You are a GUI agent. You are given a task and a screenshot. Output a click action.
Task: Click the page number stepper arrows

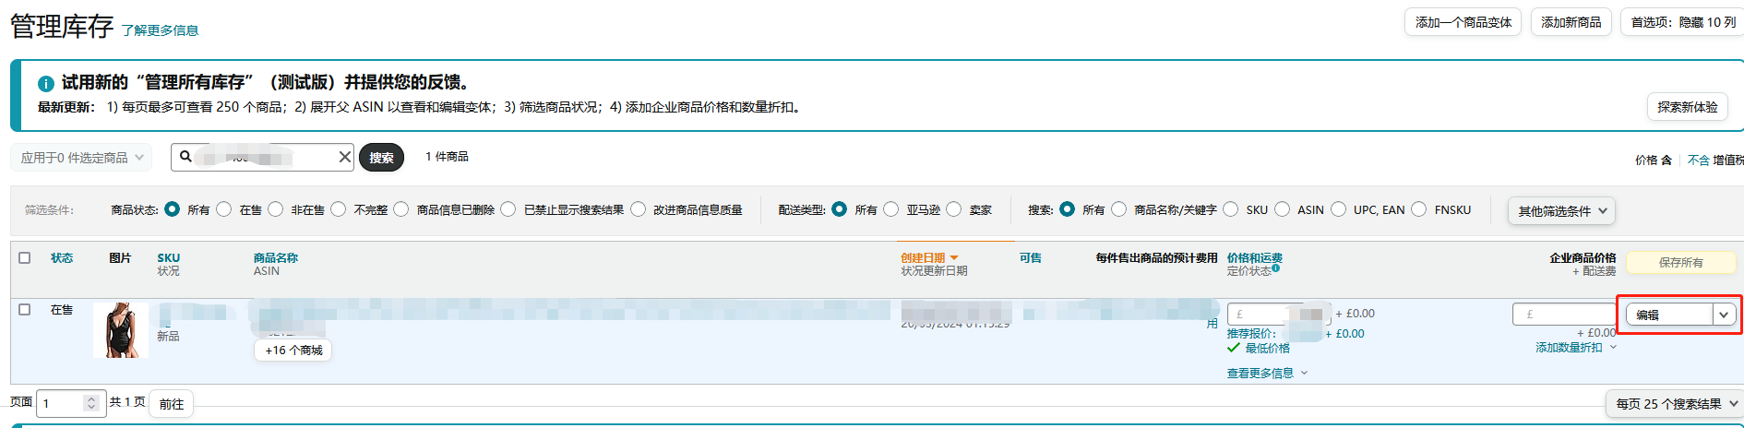click(90, 403)
